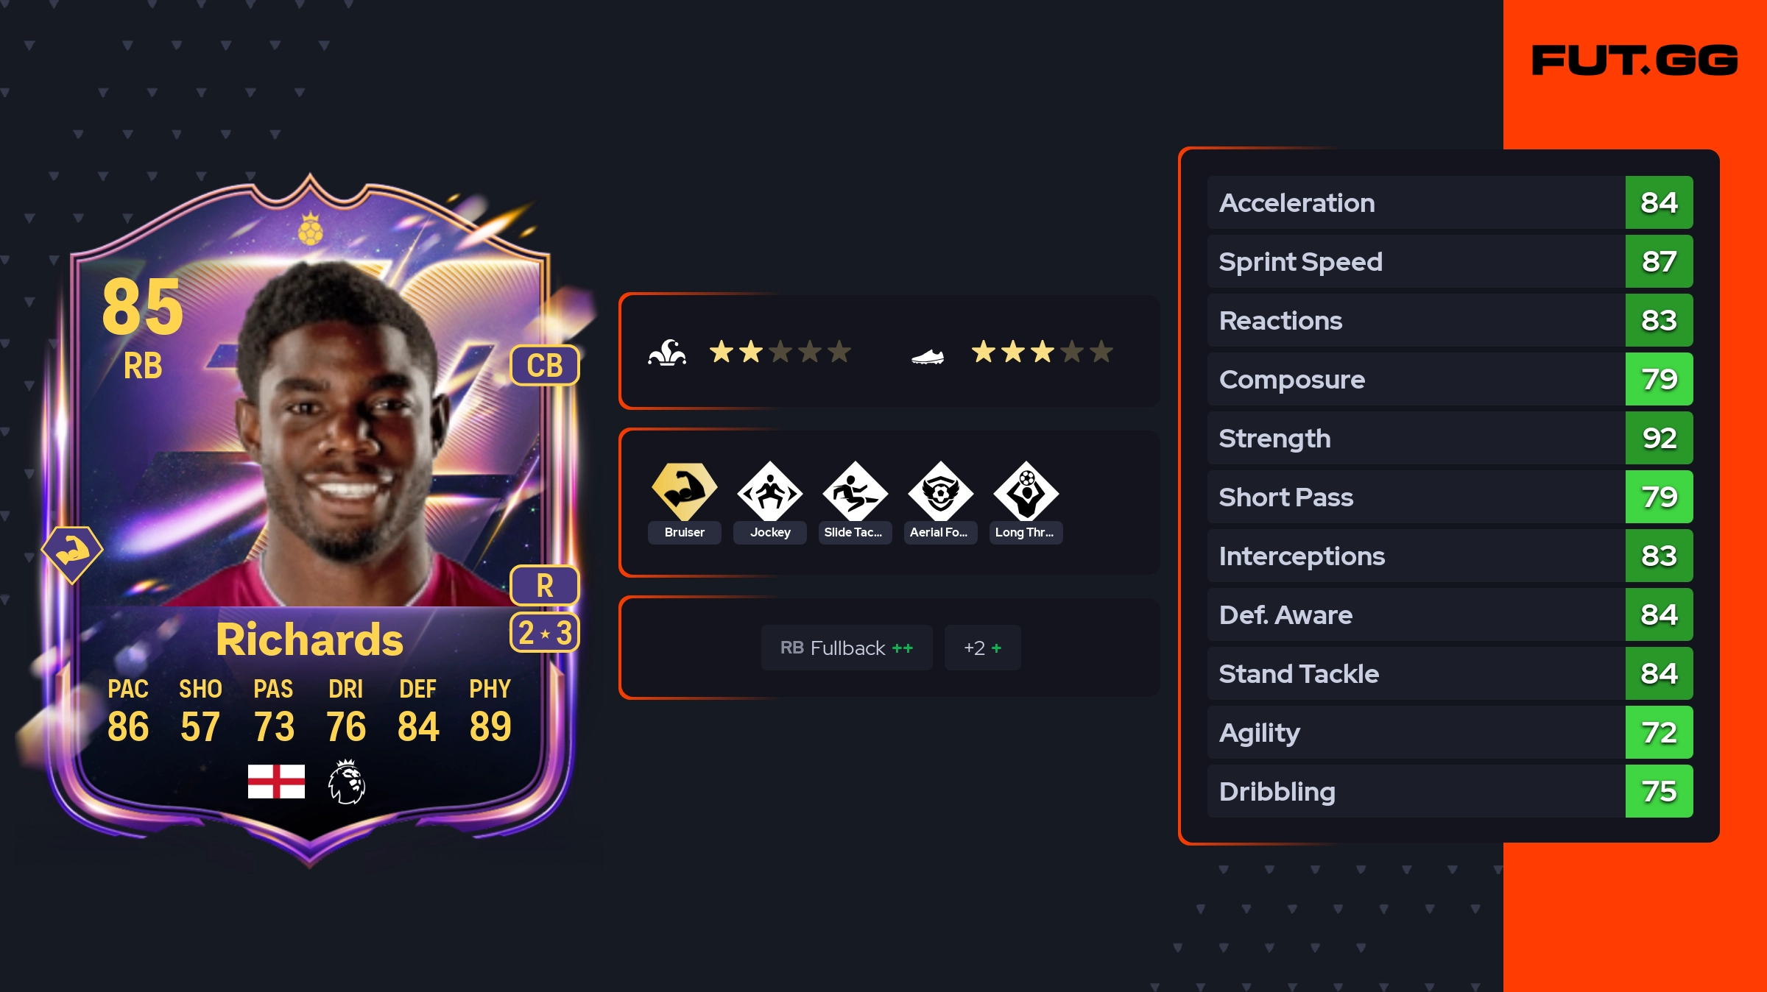Open the FUT.GG logo link
Viewport: 1767px width, 992px height.
coord(1634,60)
